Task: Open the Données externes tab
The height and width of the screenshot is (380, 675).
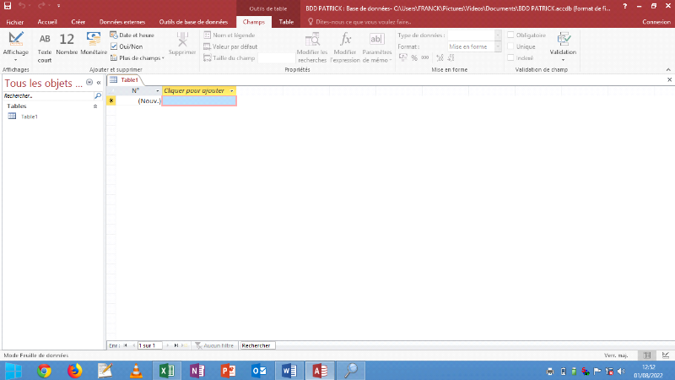Action: [122, 21]
